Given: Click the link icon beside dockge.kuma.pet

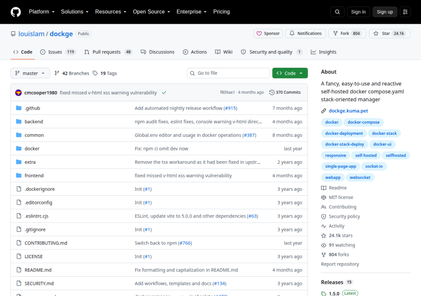Looking at the screenshot, I should 324,111.
